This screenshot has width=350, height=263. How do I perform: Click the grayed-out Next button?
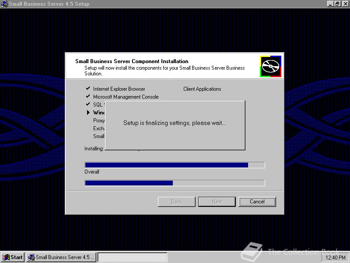(217, 202)
